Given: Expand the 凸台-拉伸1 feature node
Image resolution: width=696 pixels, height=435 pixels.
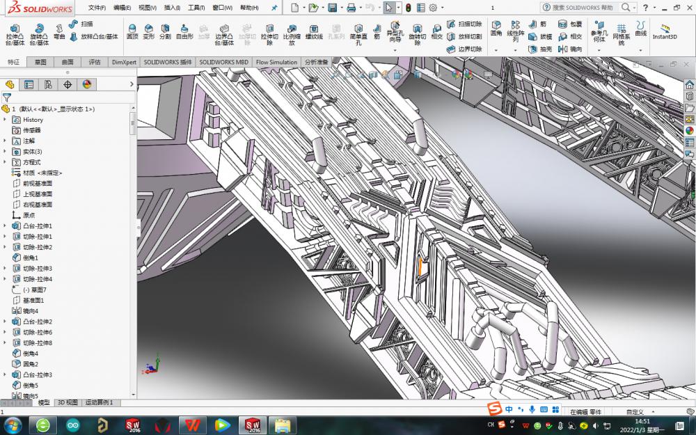Looking at the screenshot, I should (x=5, y=226).
